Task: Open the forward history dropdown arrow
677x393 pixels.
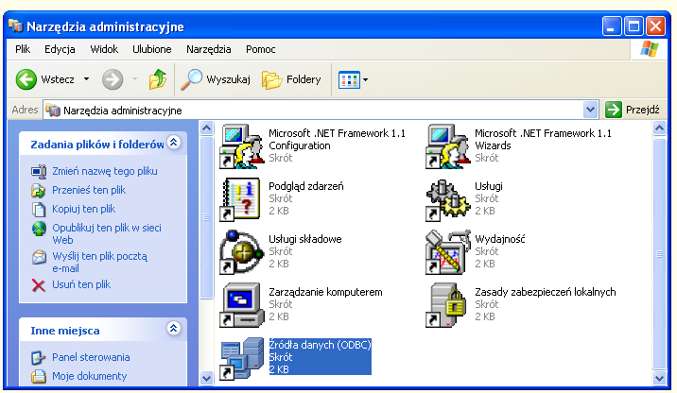Action: [134, 79]
